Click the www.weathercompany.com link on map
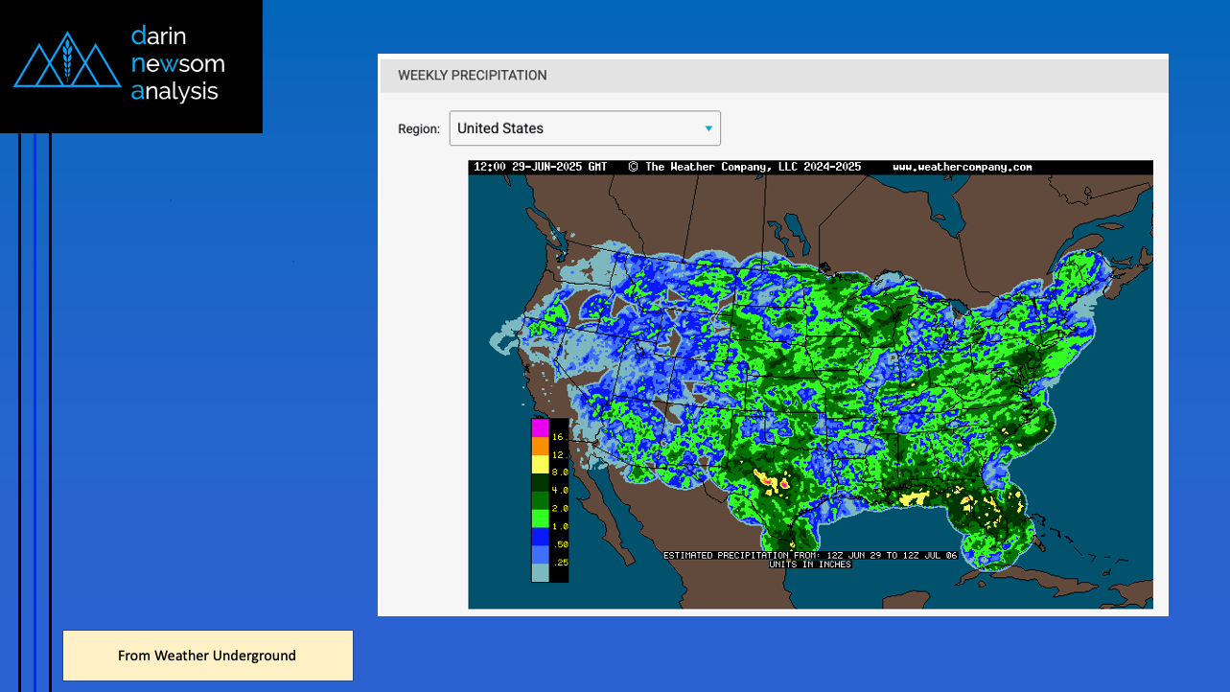The width and height of the screenshot is (1230, 692). click(962, 167)
